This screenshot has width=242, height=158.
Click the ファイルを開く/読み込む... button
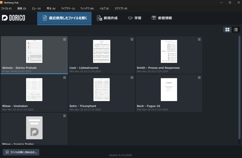click(x=21, y=152)
